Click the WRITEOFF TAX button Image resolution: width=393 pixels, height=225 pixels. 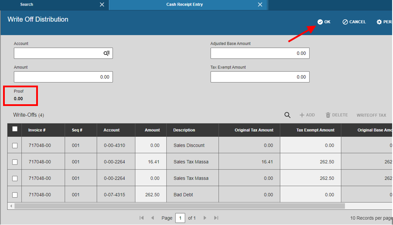tap(371, 115)
